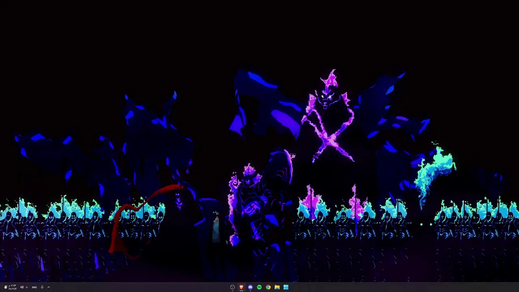The image size is (519, 292).
Task: Launch Spotify from the taskbar
Action: click(259, 287)
